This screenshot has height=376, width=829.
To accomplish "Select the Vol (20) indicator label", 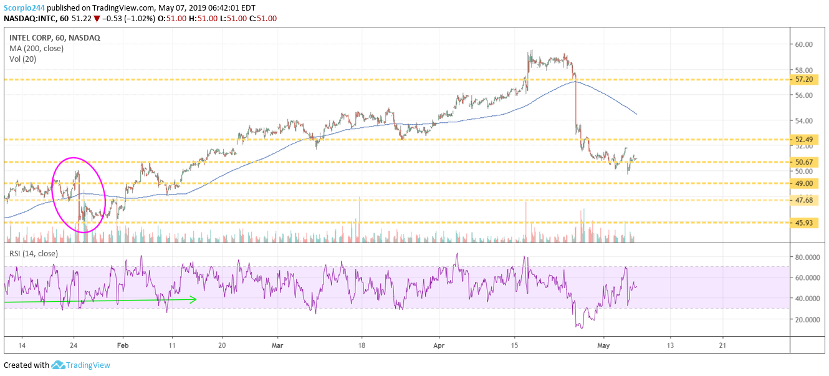I will click(x=22, y=59).
